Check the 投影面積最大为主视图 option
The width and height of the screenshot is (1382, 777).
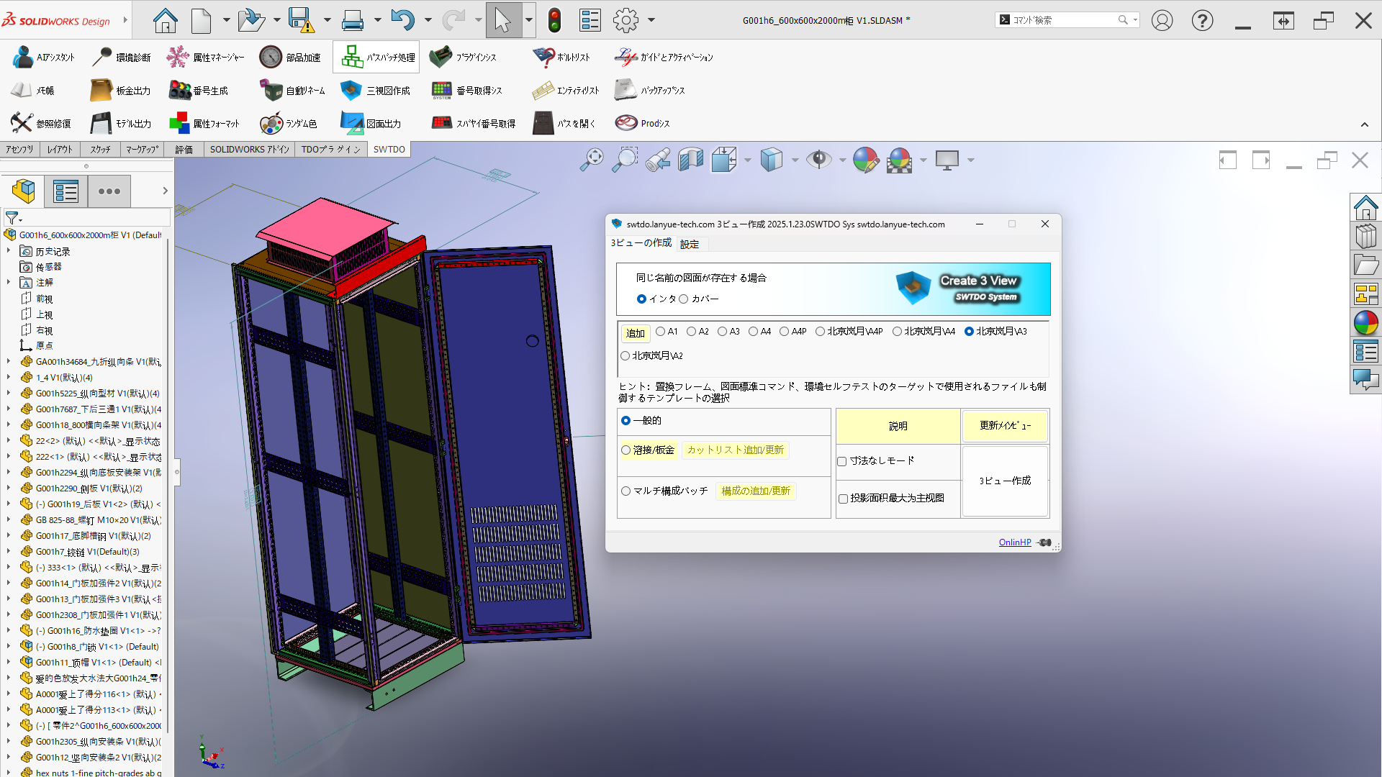pos(842,499)
